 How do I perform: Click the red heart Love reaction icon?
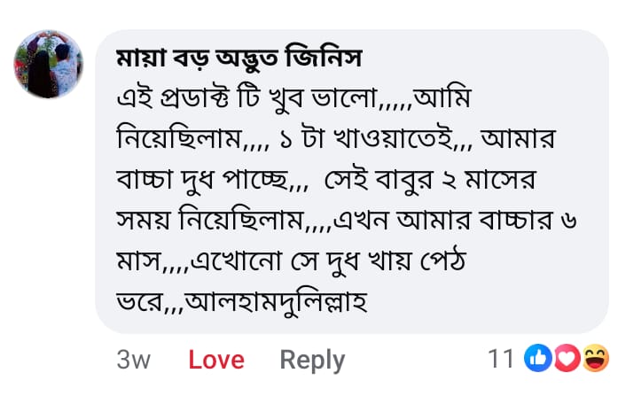(x=566, y=359)
